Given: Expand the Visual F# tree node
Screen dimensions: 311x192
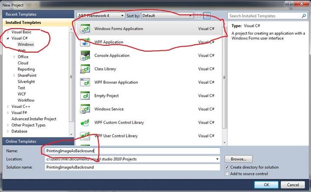Looking at the screenshot, I should tap(8, 113).
